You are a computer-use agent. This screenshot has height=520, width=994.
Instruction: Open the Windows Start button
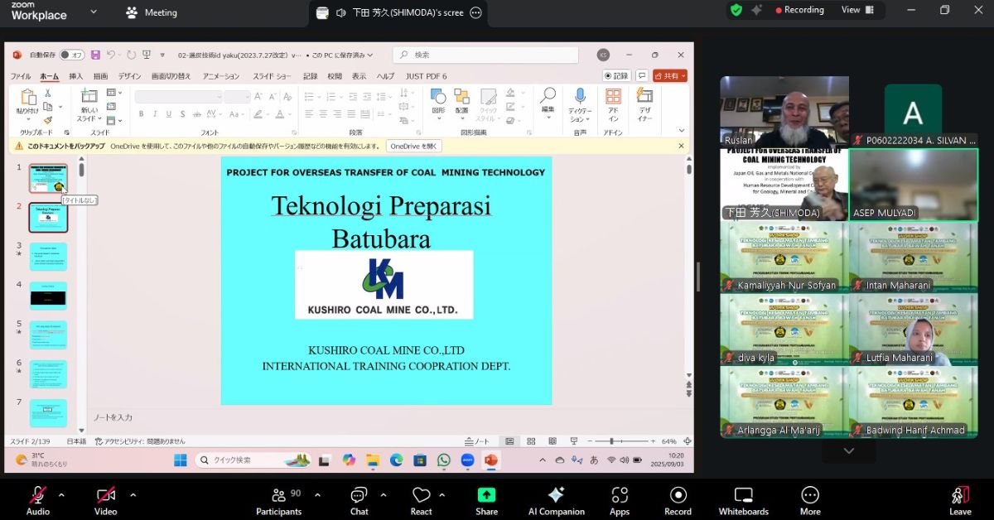pos(180,460)
